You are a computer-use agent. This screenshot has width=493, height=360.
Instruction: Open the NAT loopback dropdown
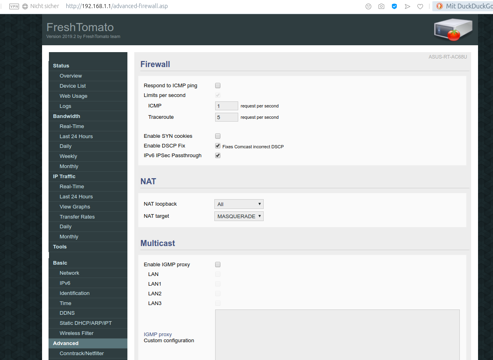point(239,204)
